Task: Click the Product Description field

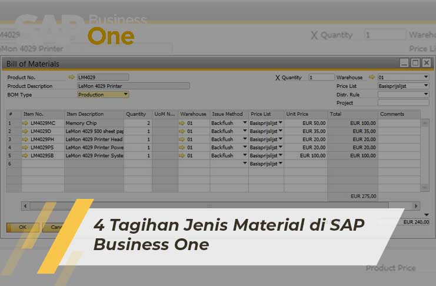Action: pos(134,86)
